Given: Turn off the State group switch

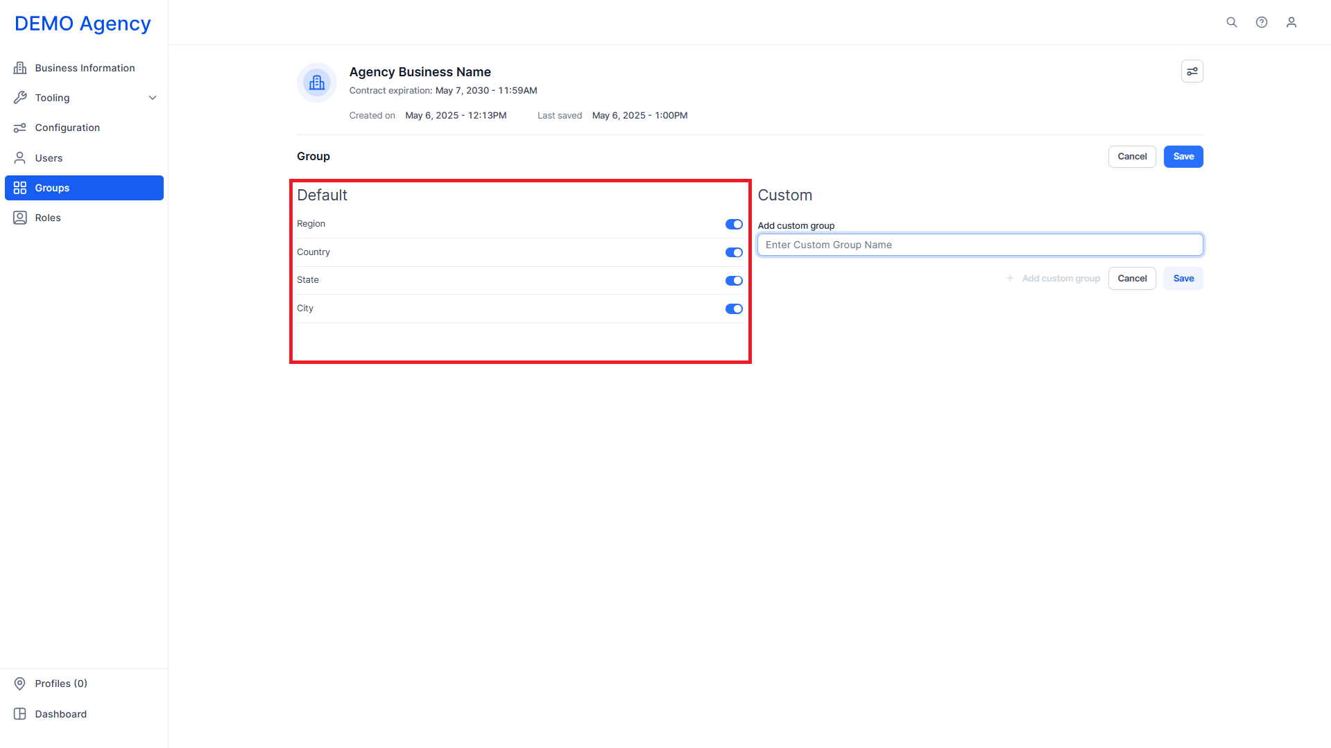Looking at the screenshot, I should [734, 281].
